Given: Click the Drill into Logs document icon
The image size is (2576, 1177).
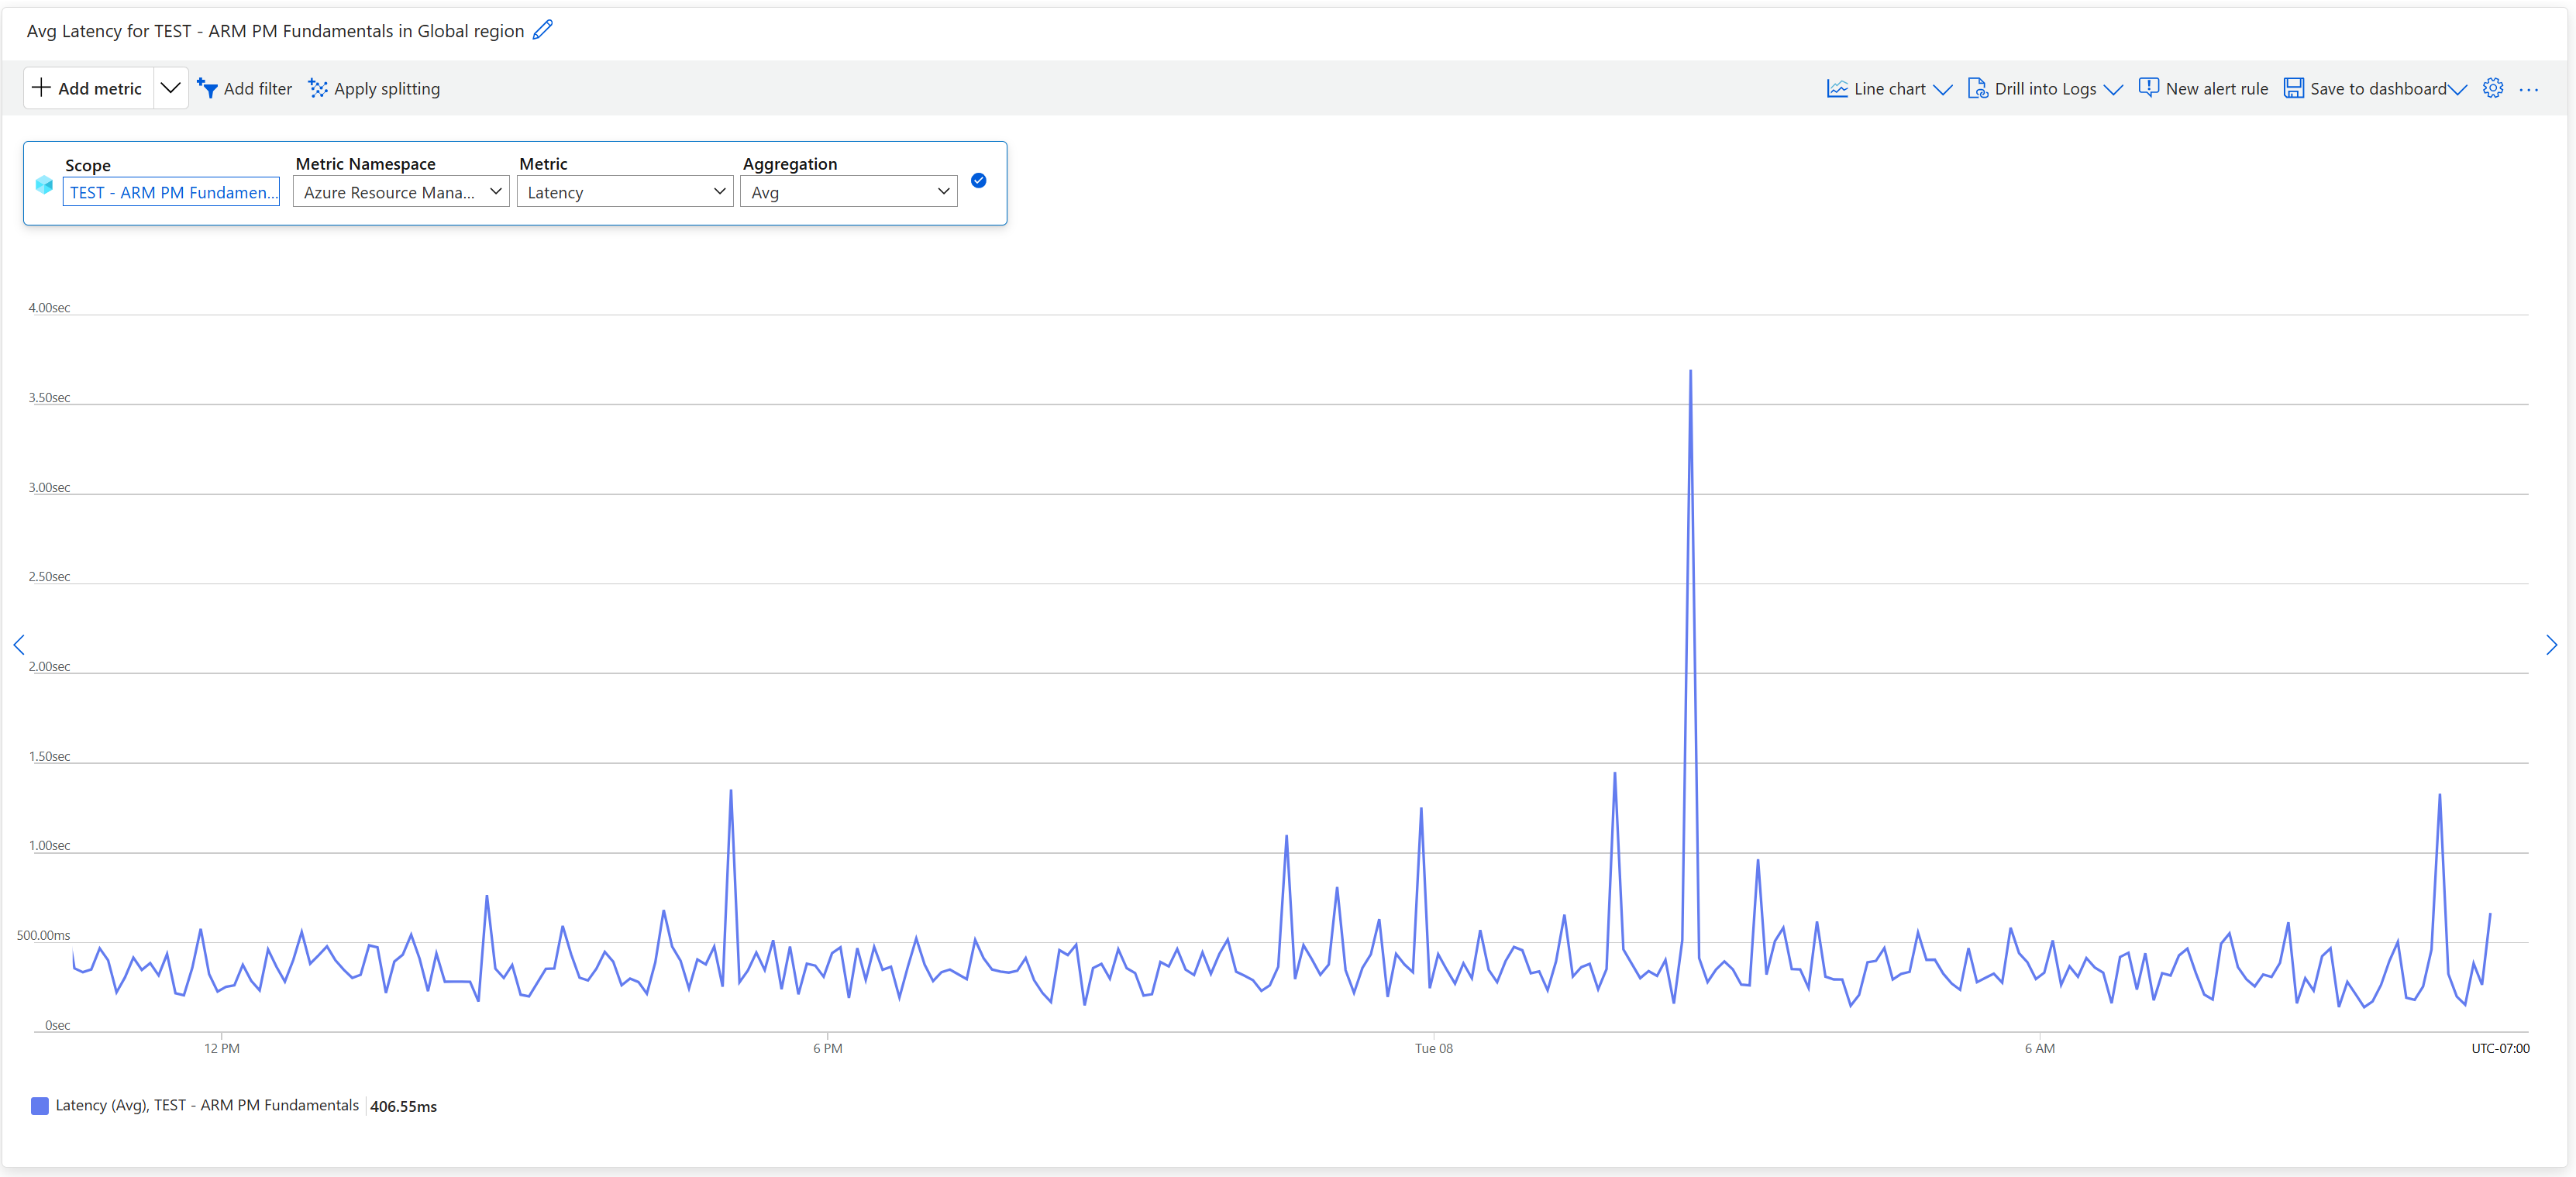Looking at the screenshot, I should 1977,89.
